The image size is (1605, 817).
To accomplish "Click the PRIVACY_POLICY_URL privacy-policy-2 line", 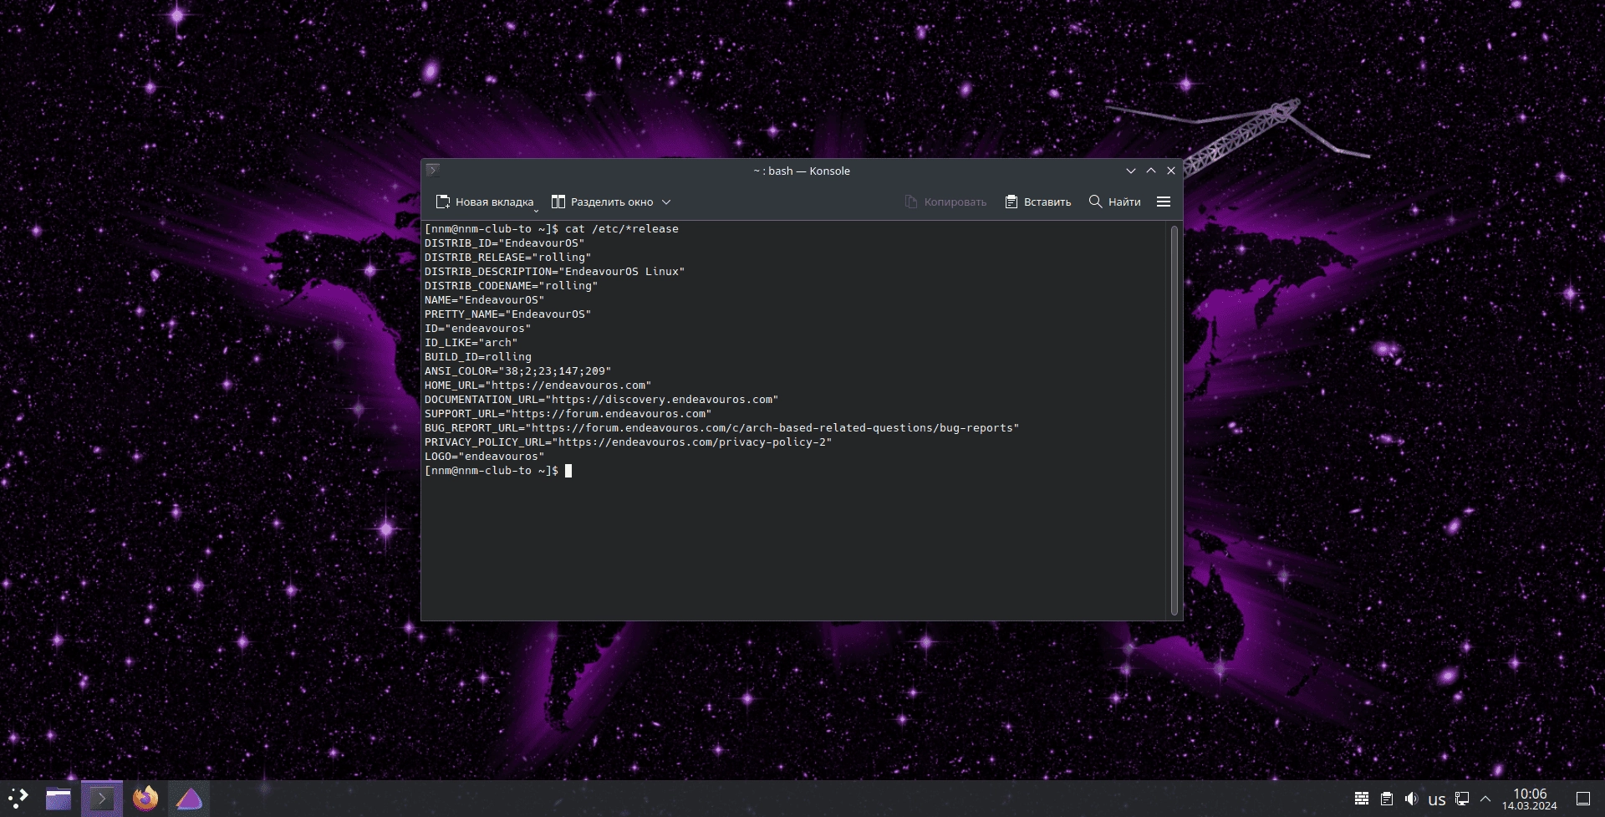I will coord(628,442).
